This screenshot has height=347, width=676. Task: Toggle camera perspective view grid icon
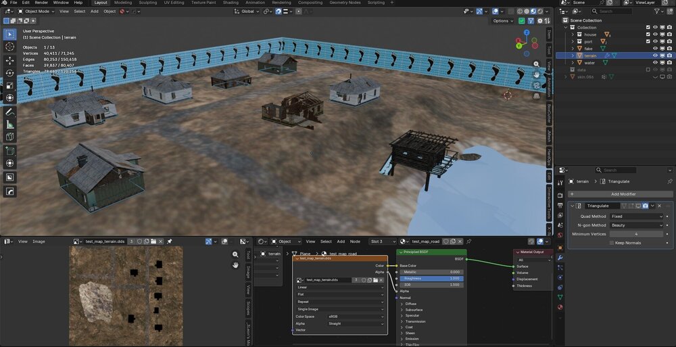537,96
